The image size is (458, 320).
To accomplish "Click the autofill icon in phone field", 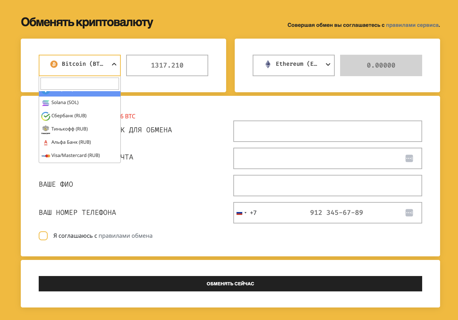I will coord(409,213).
